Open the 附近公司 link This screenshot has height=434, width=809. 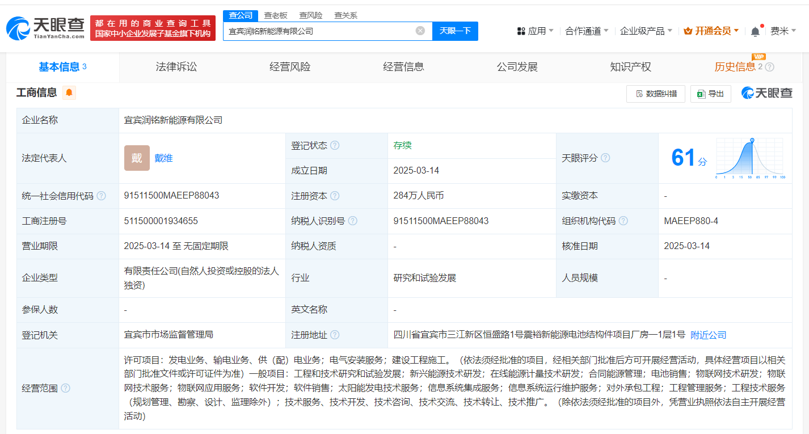click(708, 335)
